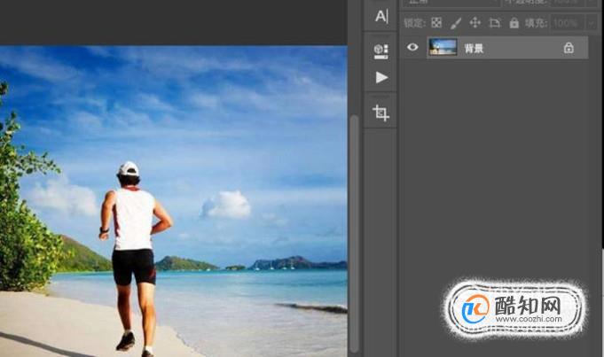Select the 背景 layer name
The width and height of the screenshot is (604, 357).
point(474,48)
